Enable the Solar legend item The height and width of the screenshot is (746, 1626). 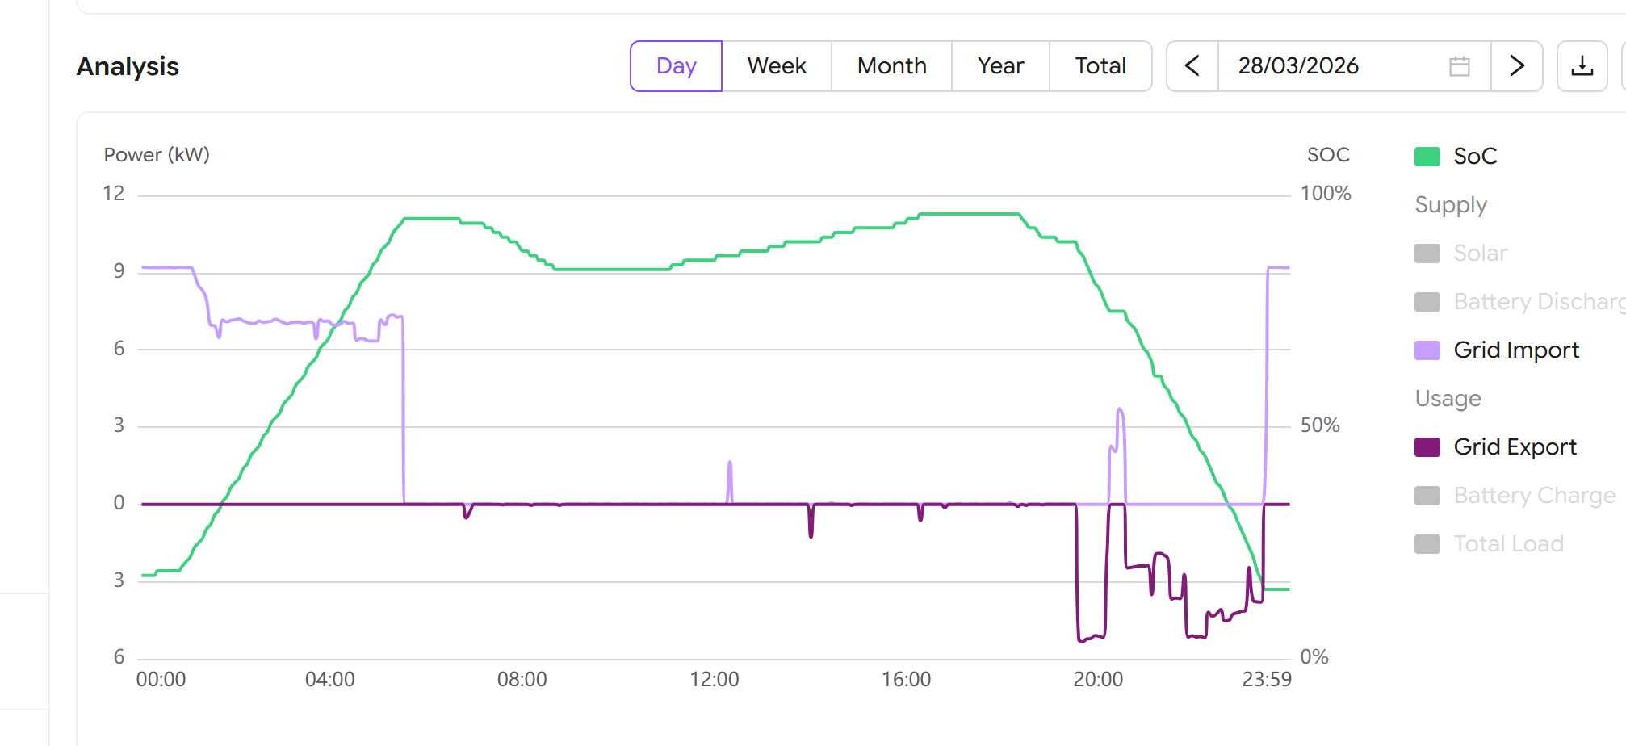click(x=1480, y=254)
